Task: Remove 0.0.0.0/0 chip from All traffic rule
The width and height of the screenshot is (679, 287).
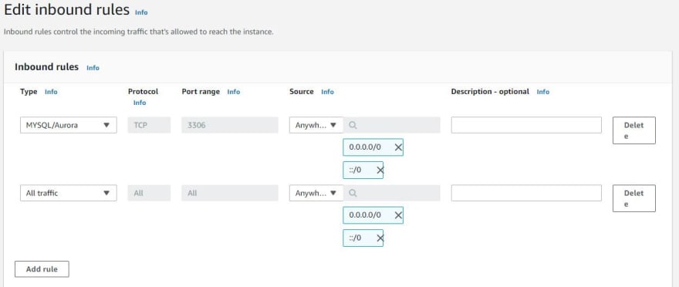Action: click(x=398, y=215)
